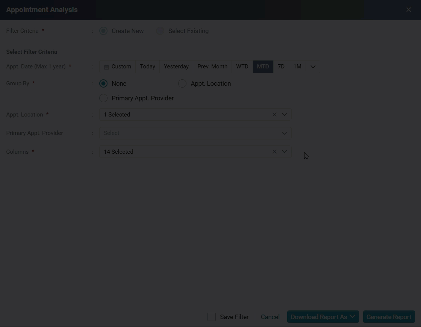Choose the 1M date range

[297, 67]
